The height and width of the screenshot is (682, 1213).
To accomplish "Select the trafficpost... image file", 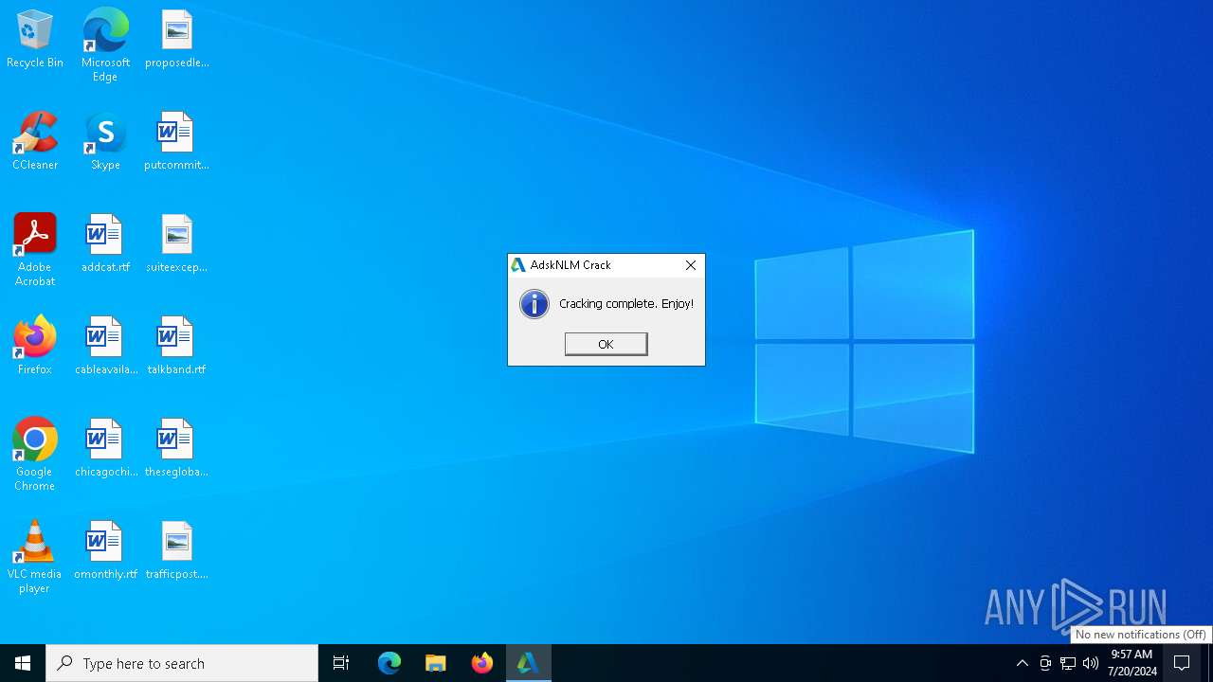I will 176,550.
